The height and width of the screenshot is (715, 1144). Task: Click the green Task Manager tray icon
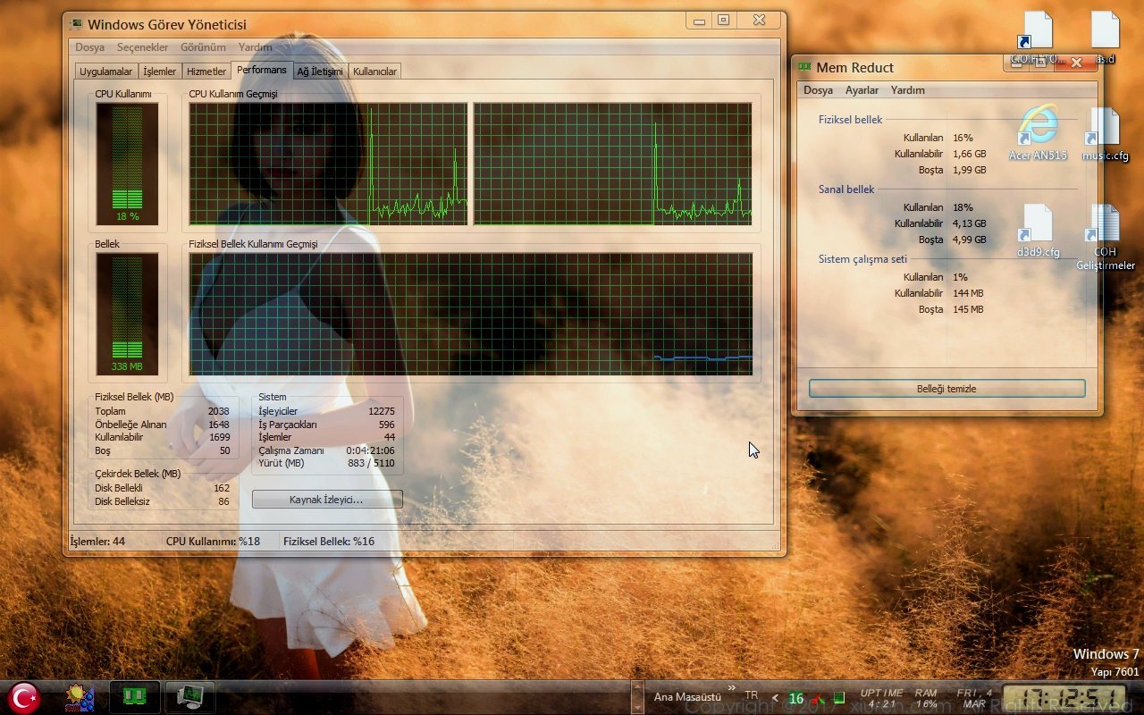click(839, 698)
